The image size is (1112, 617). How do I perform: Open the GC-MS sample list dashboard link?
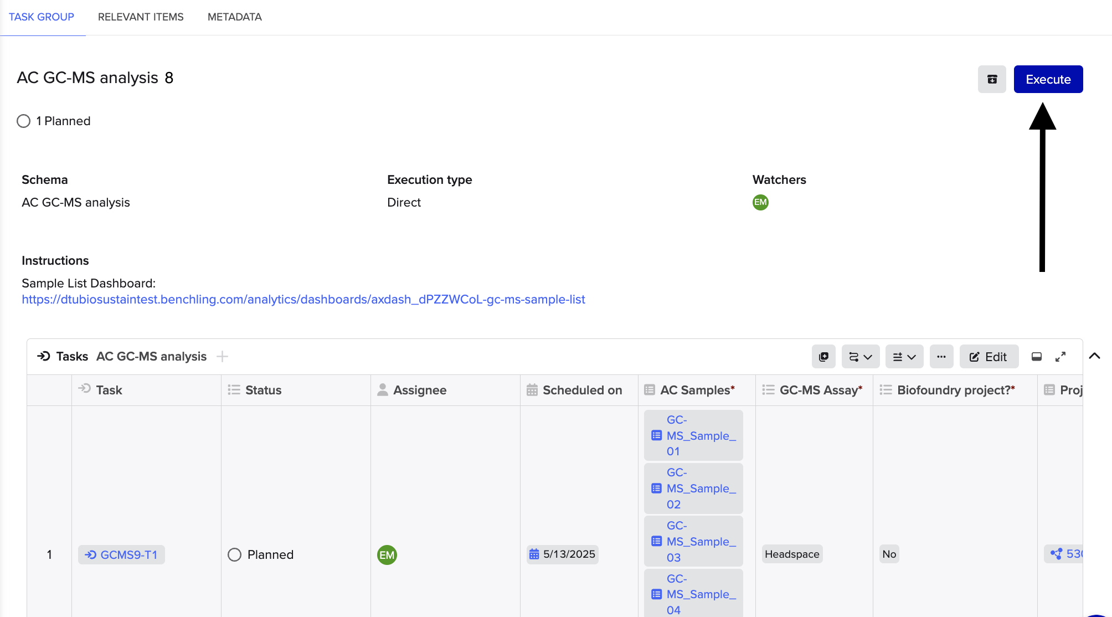pyautogui.click(x=303, y=299)
